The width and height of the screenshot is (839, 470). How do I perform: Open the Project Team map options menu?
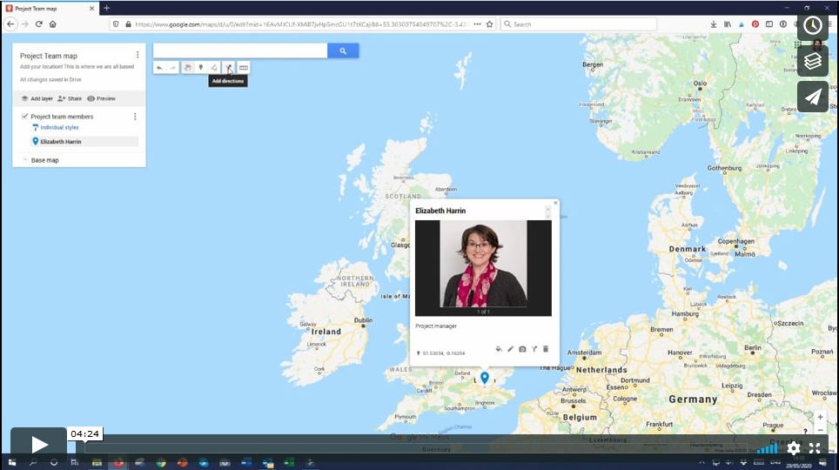[x=138, y=55]
